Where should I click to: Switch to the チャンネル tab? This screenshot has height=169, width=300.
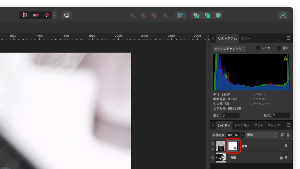(x=242, y=125)
